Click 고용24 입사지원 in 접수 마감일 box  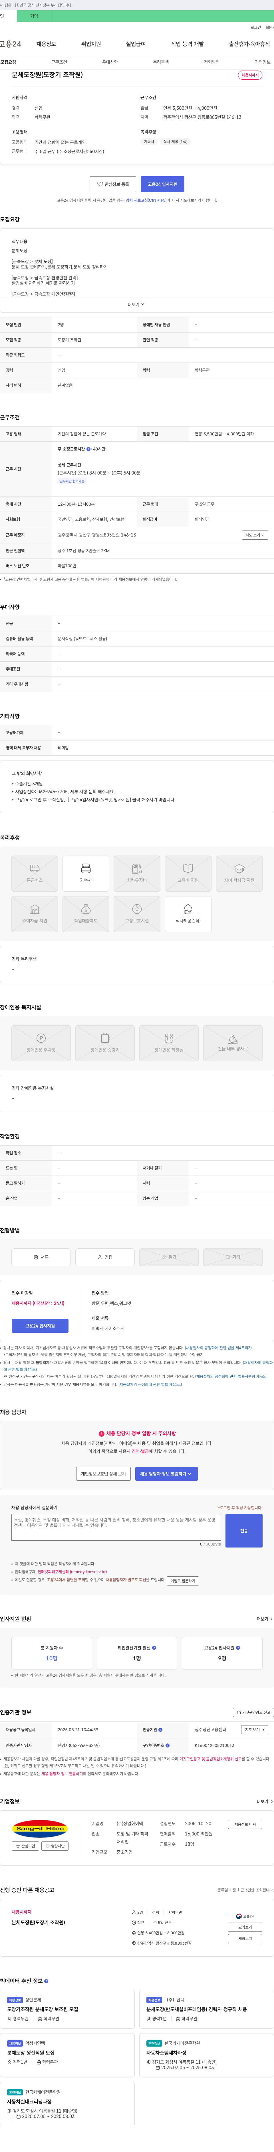(40, 1326)
